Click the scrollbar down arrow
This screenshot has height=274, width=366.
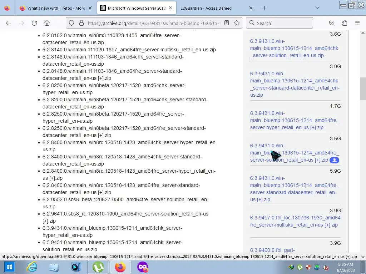point(363,257)
